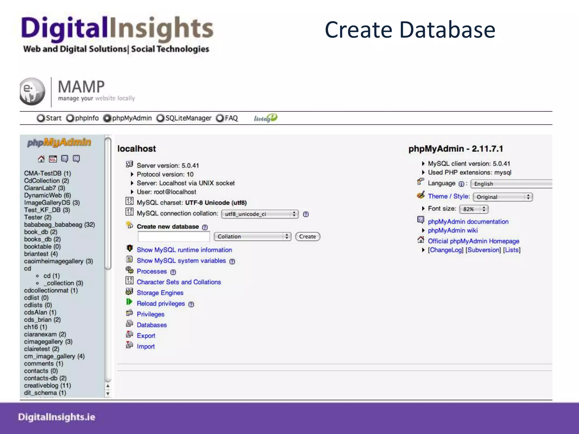Viewport: 579px width, 434px height.
Task: Click the Import icon
Action: (x=129, y=345)
